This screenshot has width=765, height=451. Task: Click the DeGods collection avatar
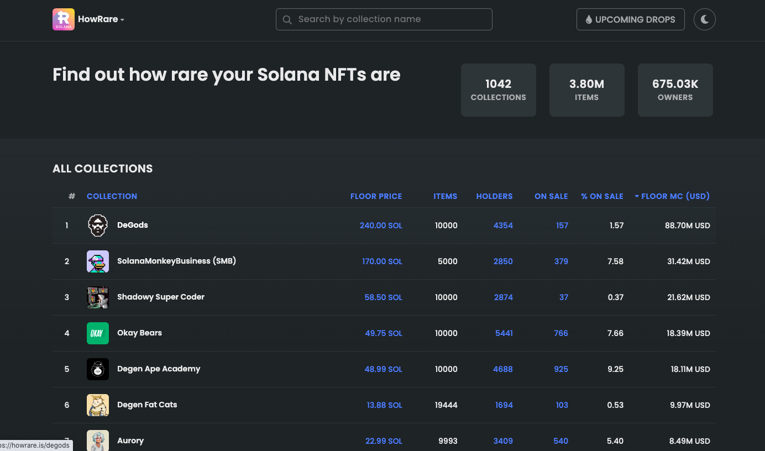pyautogui.click(x=98, y=225)
